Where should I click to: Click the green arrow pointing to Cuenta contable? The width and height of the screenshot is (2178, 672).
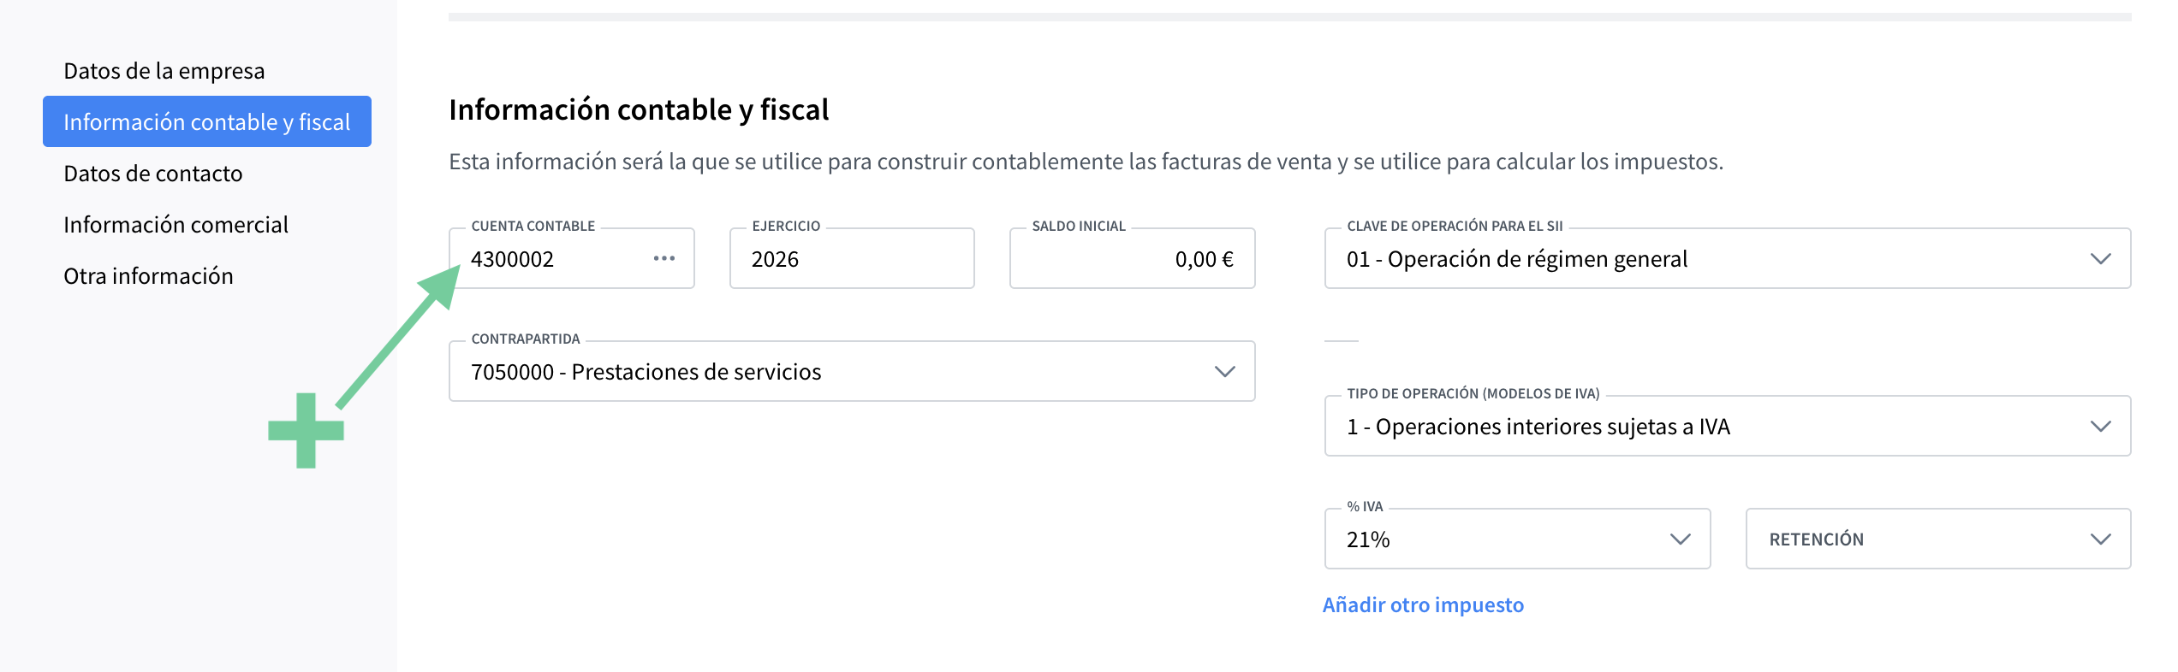point(398,336)
